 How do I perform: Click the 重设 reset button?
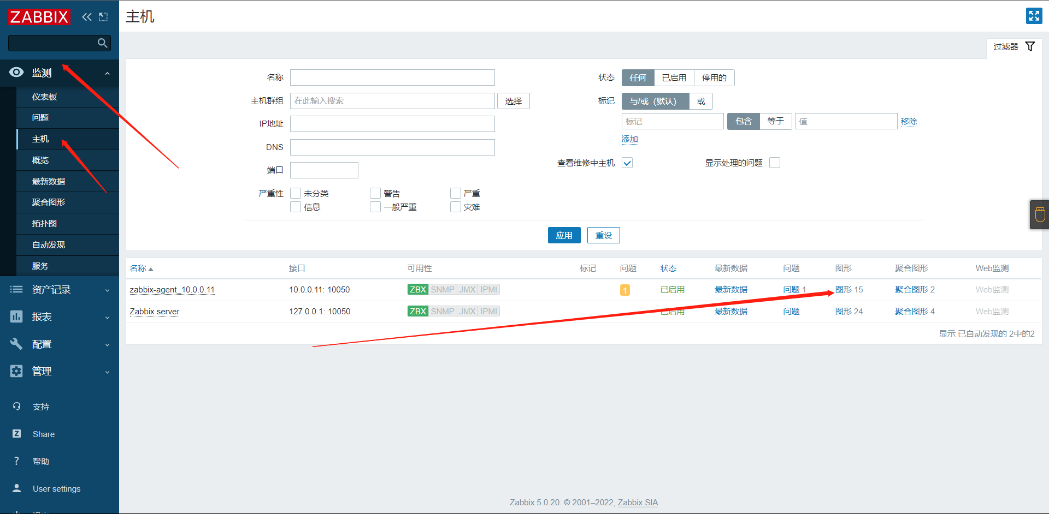[603, 235]
